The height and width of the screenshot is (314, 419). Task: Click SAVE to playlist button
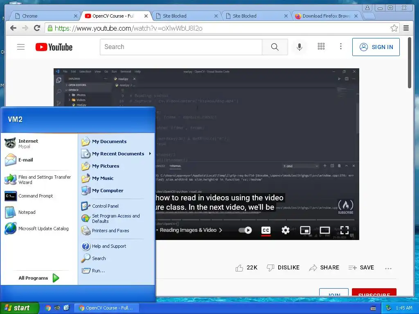[361, 267]
